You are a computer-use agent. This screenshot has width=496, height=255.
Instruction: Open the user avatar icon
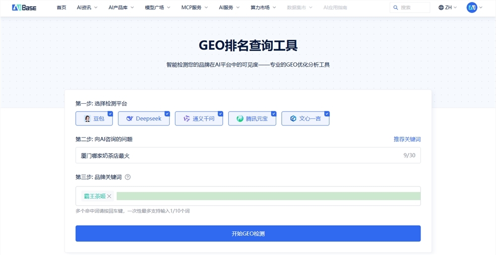472,7
